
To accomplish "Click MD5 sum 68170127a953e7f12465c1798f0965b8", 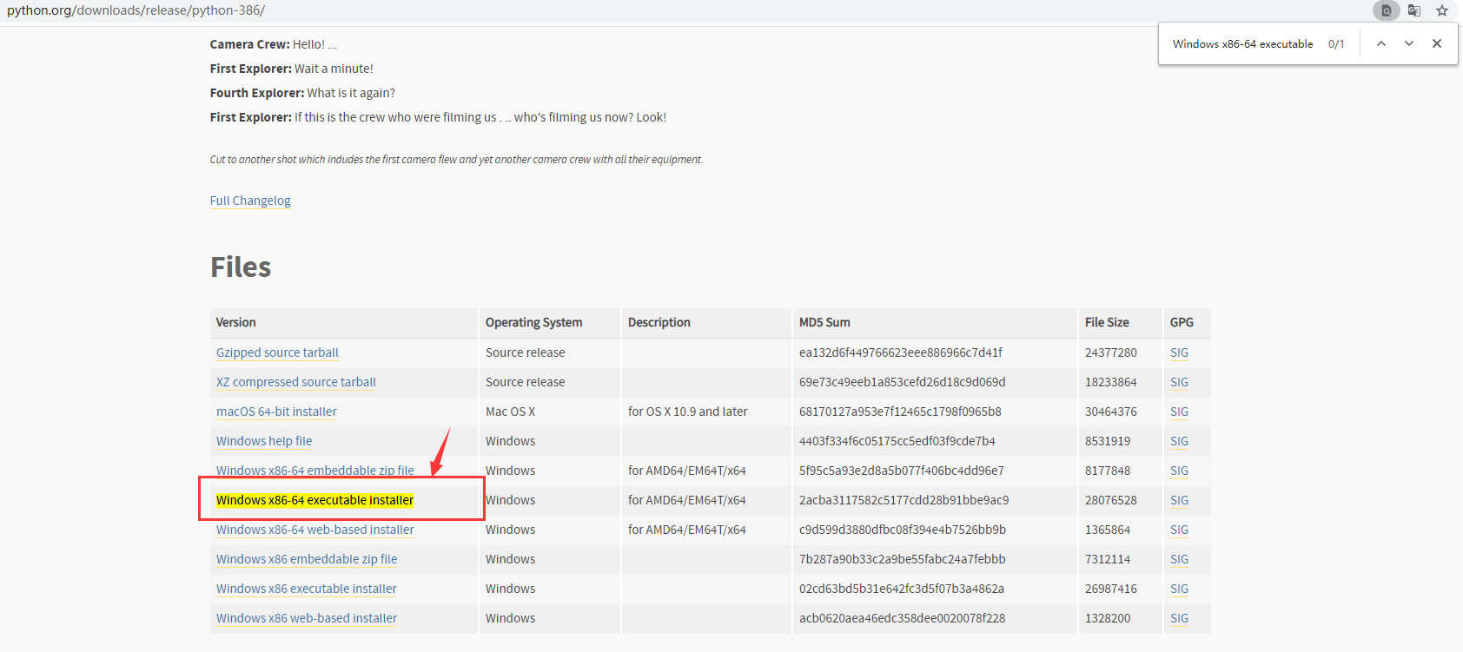I will coord(900,412).
